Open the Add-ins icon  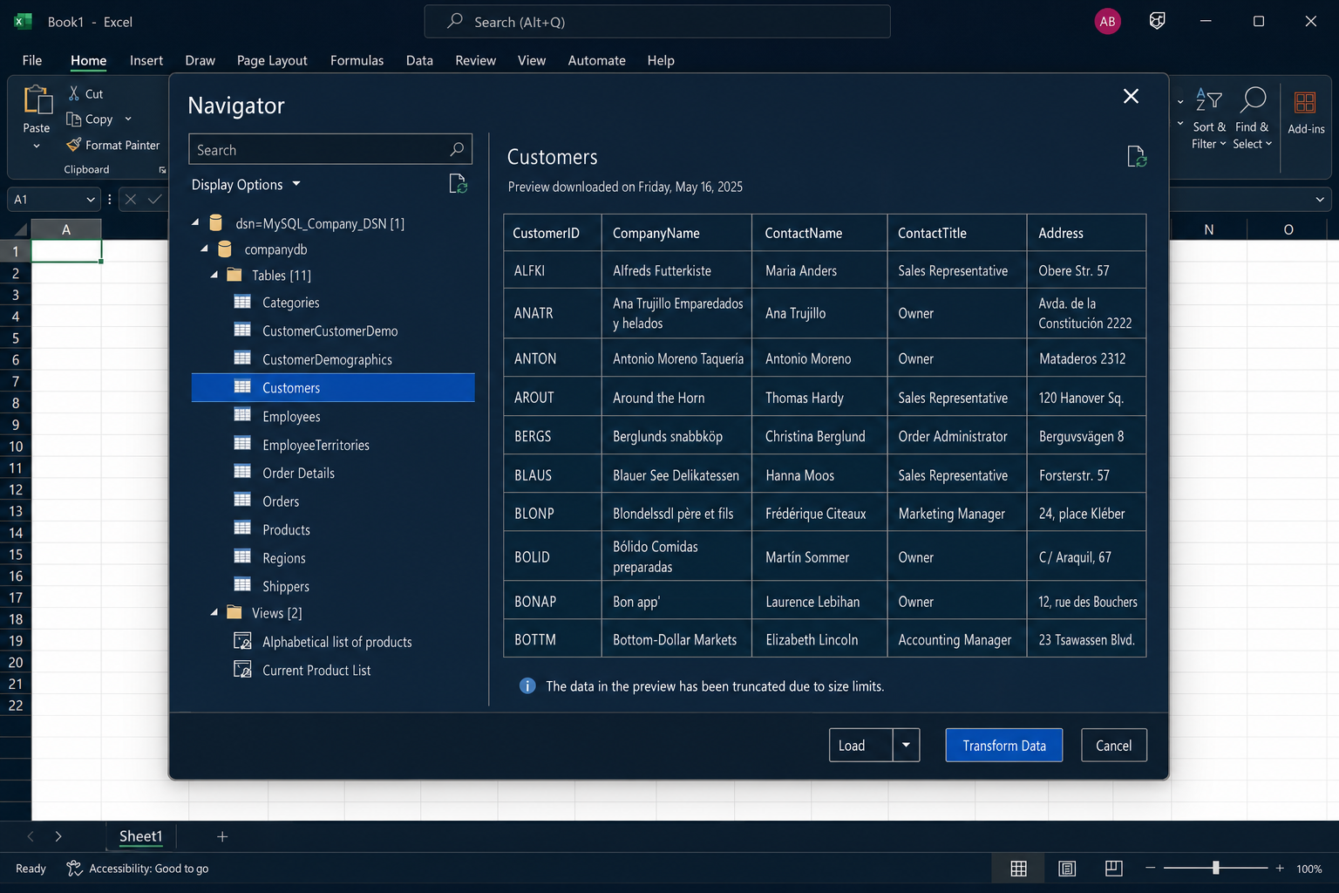point(1305,102)
